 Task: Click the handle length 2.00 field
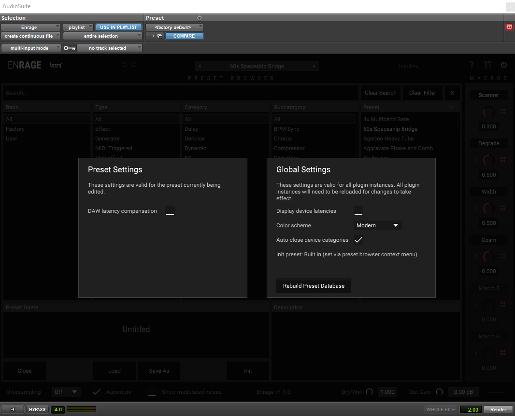point(471,410)
